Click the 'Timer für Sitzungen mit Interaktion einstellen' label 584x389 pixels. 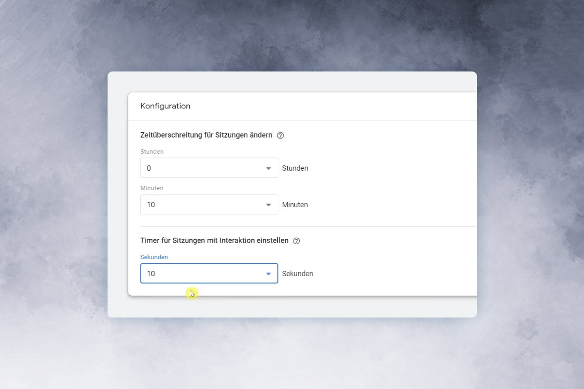tap(214, 241)
